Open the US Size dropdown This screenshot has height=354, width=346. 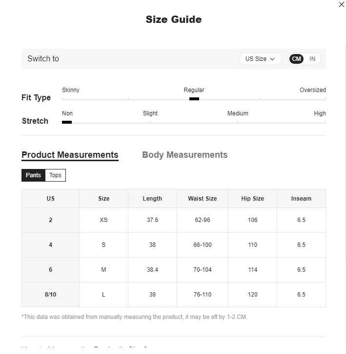(260, 59)
